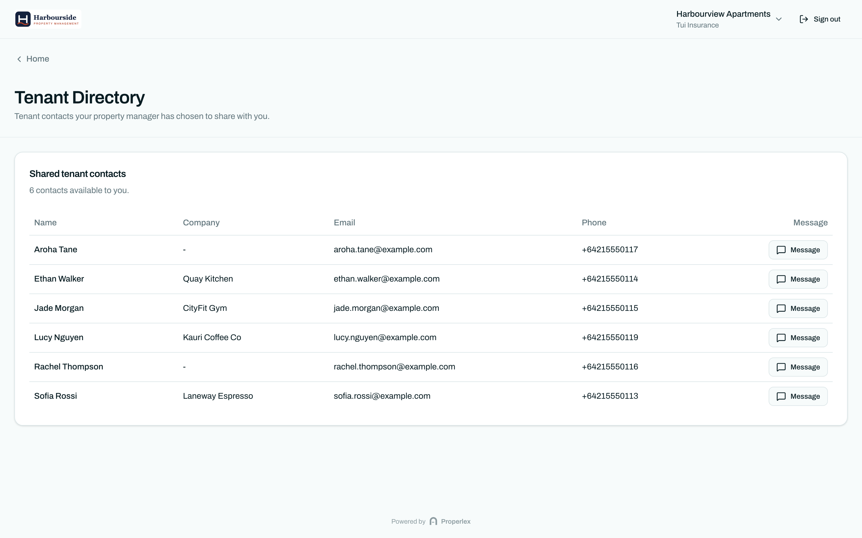Click the name Sofia Rossi
The width and height of the screenshot is (862, 538).
click(x=56, y=396)
